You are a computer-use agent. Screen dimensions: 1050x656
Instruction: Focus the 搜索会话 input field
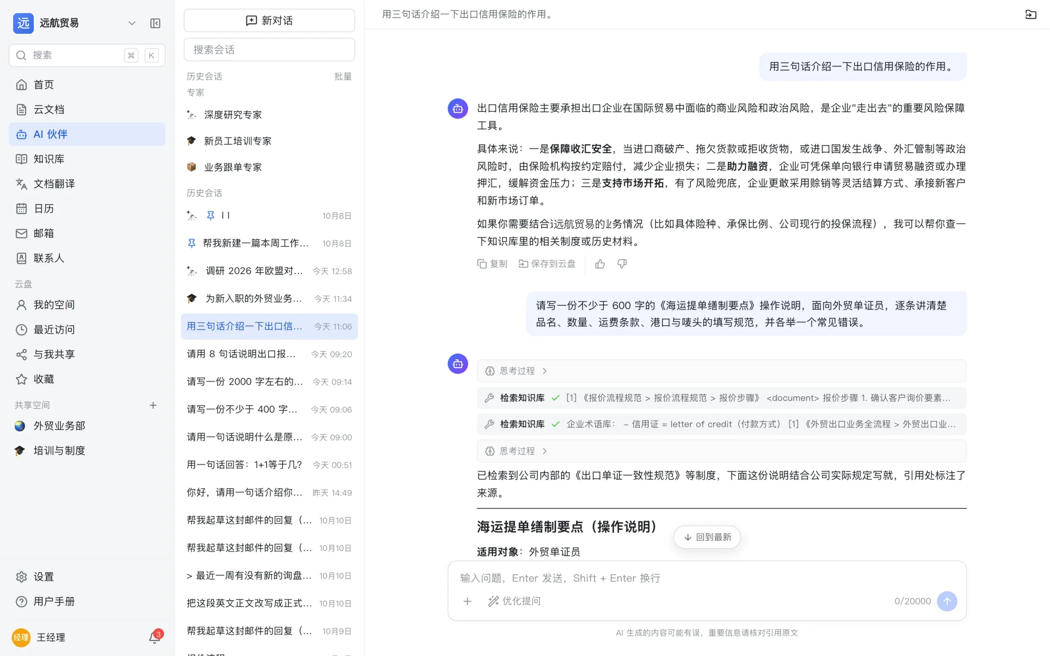(270, 50)
